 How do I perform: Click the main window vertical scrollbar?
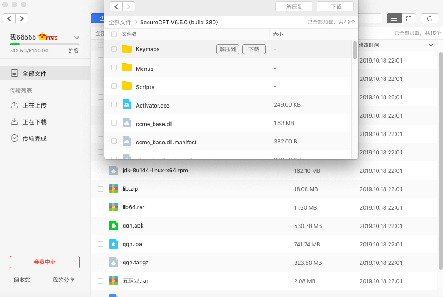tap(440, 160)
